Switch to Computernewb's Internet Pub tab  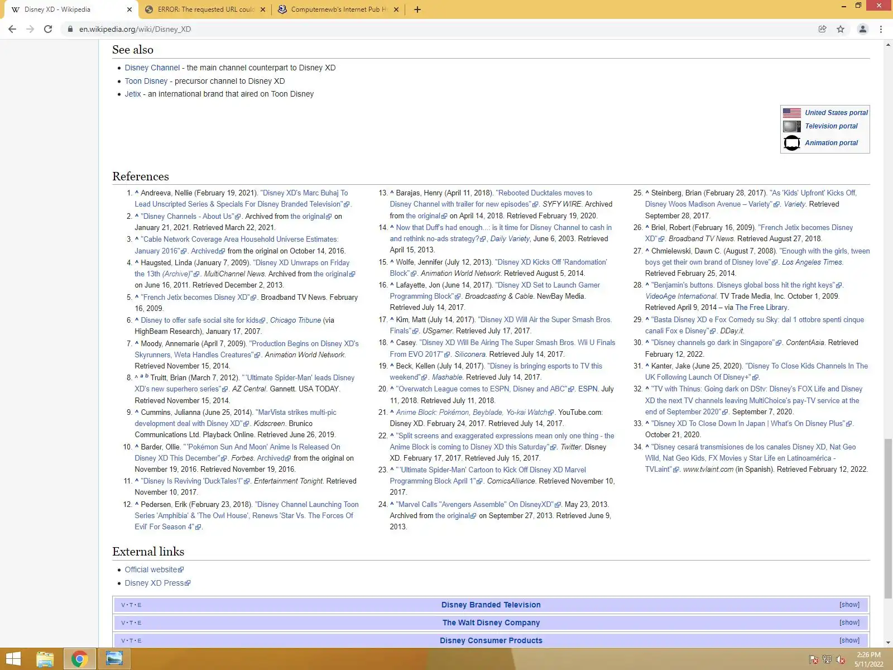click(x=338, y=9)
